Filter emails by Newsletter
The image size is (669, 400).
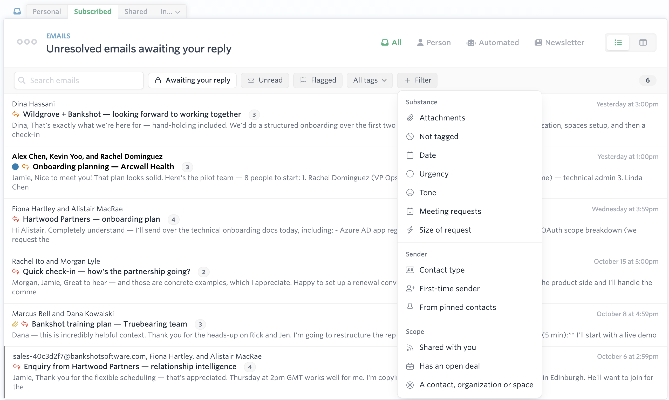point(559,43)
